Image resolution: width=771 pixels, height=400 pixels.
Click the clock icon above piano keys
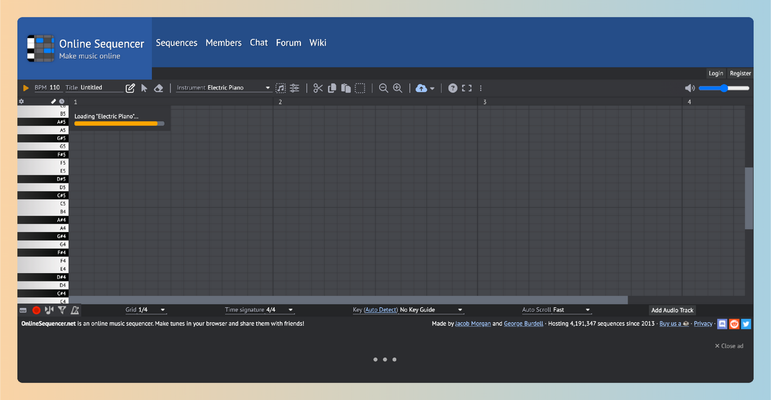coord(62,101)
